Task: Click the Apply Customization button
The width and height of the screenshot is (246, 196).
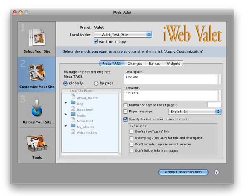Action: coord(183,172)
